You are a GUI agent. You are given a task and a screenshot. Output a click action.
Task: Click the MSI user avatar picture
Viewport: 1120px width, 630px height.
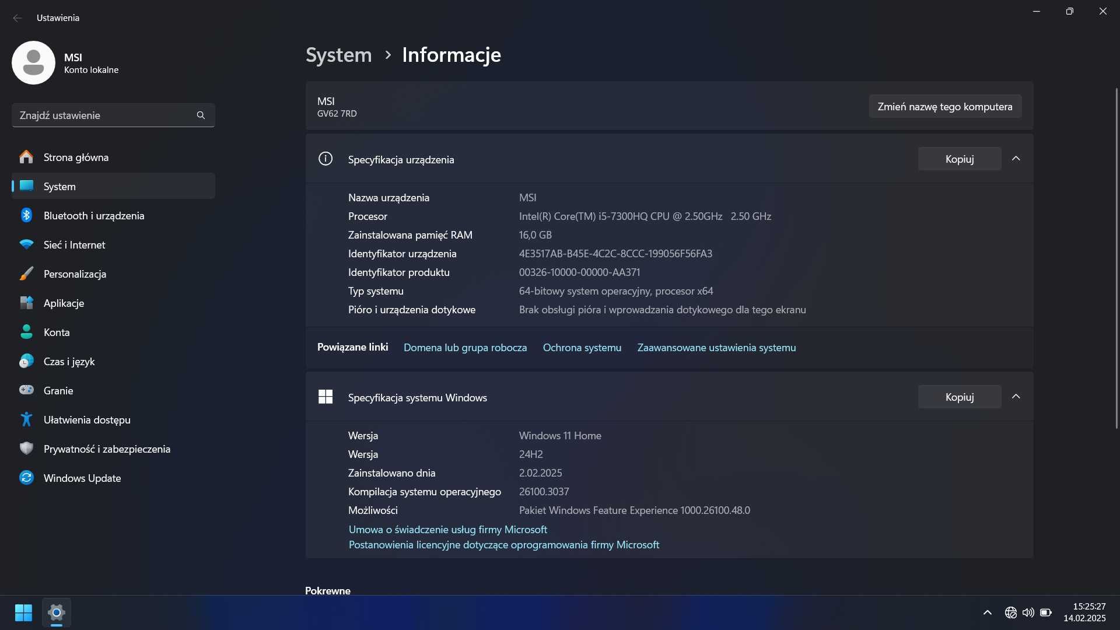click(33, 62)
